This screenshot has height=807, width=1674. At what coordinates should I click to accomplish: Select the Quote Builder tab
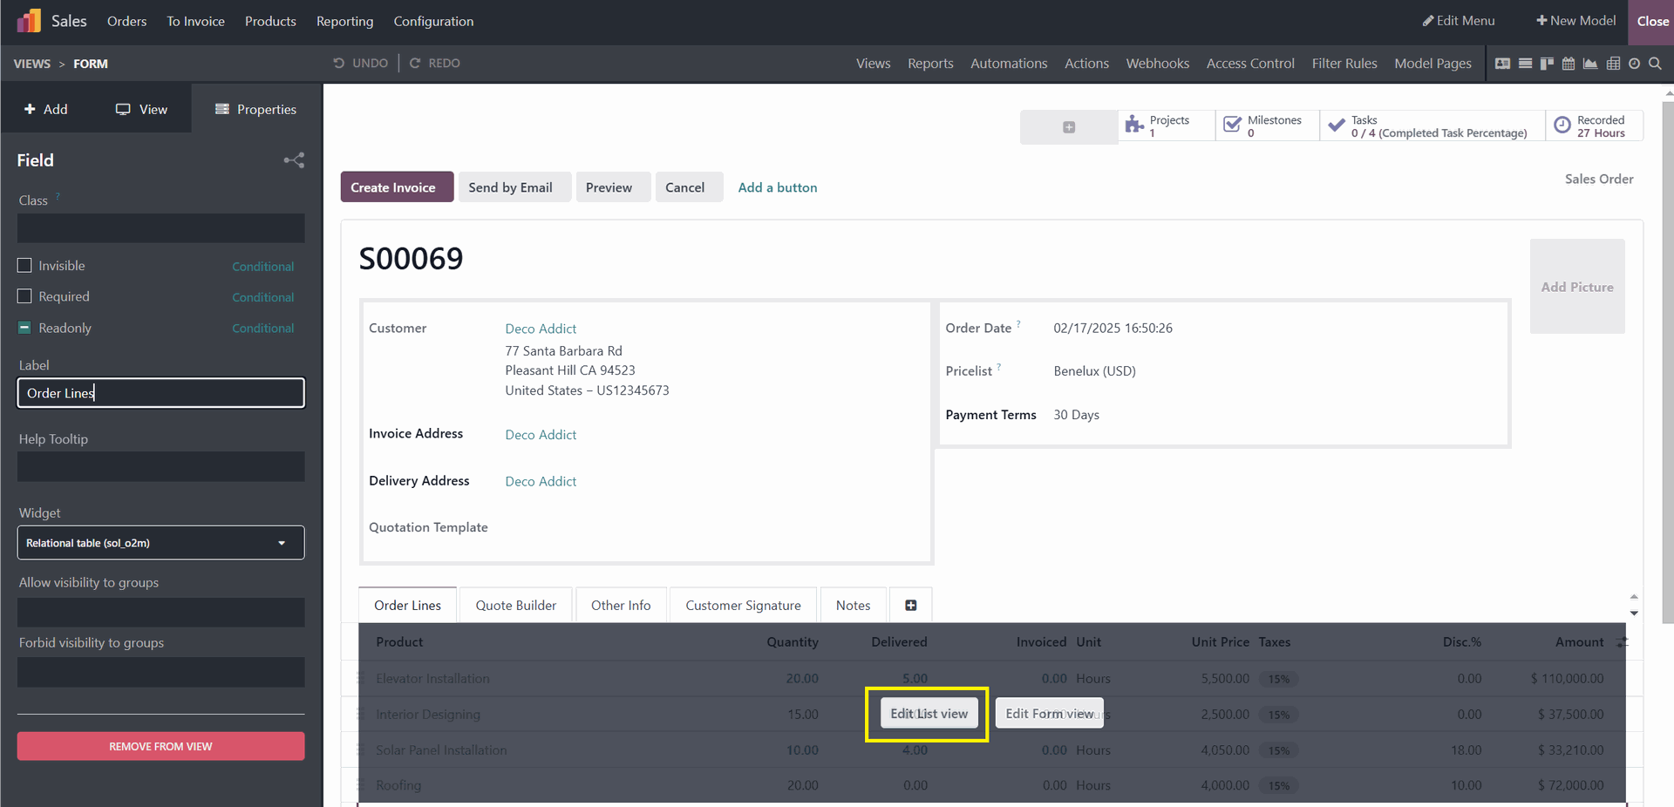(515, 605)
